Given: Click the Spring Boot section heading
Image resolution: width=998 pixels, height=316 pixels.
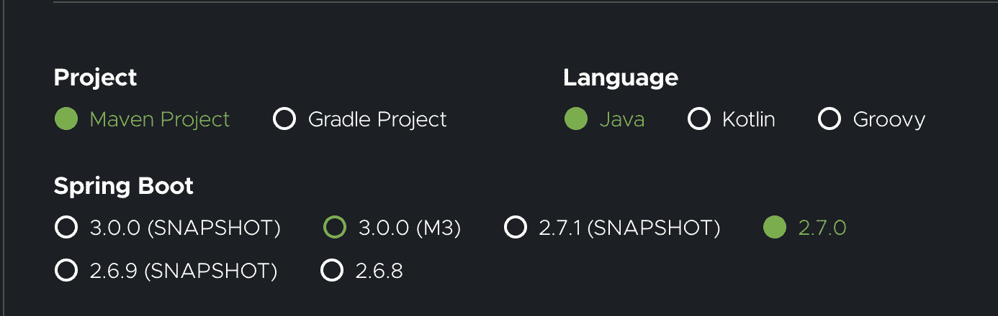Looking at the screenshot, I should coord(124,187).
